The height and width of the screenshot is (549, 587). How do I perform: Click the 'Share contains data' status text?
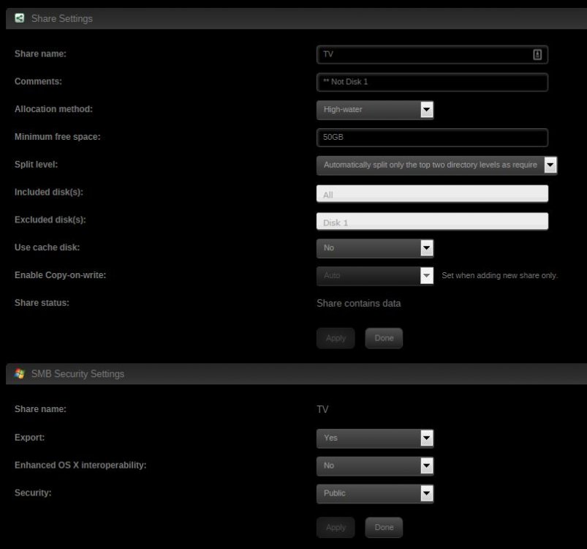tap(359, 303)
